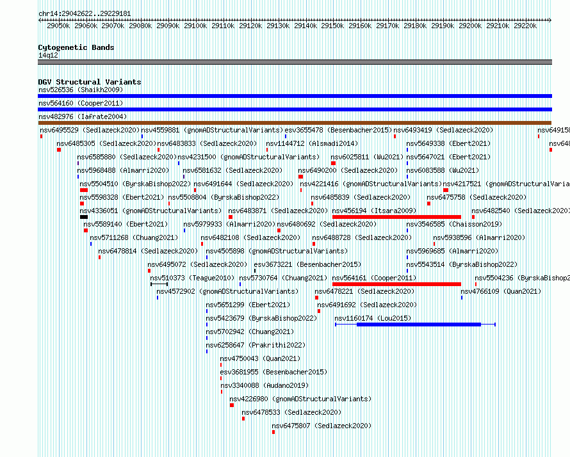Image resolution: width=570 pixels, height=457 pixels.
Task: Open the nsv4226980 (gnomADStructuralVariants) label
Action: 300,399
